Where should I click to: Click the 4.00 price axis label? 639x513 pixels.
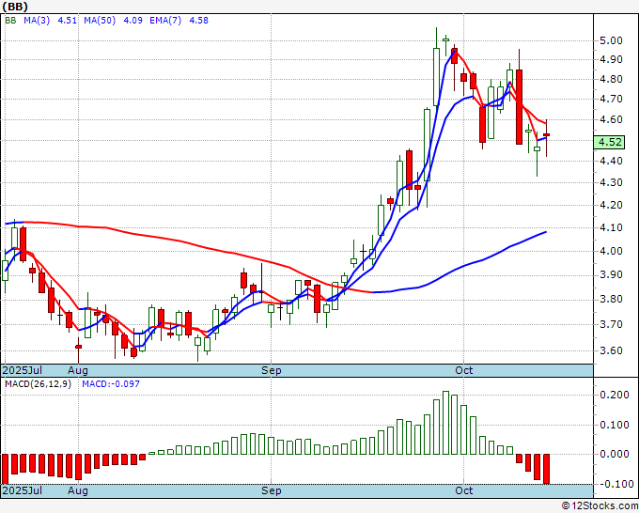pyautogui.click(x=611, y=251)
